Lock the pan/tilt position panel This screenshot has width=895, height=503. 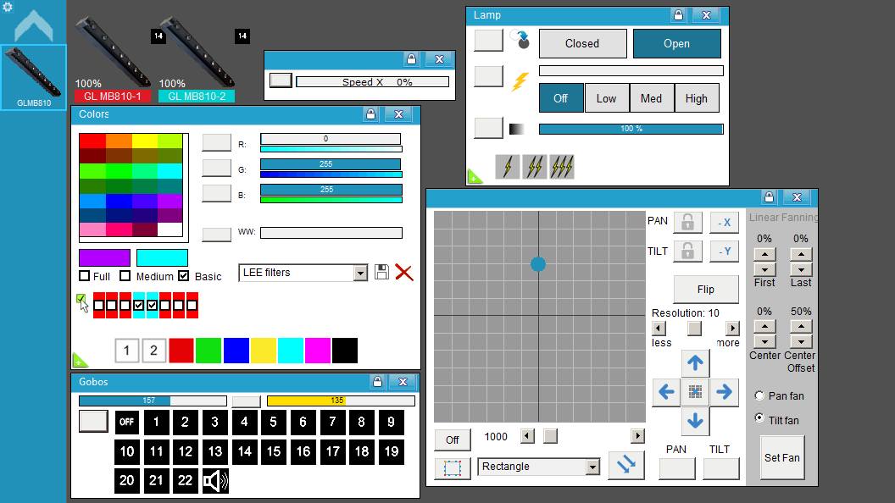[769, 197]
